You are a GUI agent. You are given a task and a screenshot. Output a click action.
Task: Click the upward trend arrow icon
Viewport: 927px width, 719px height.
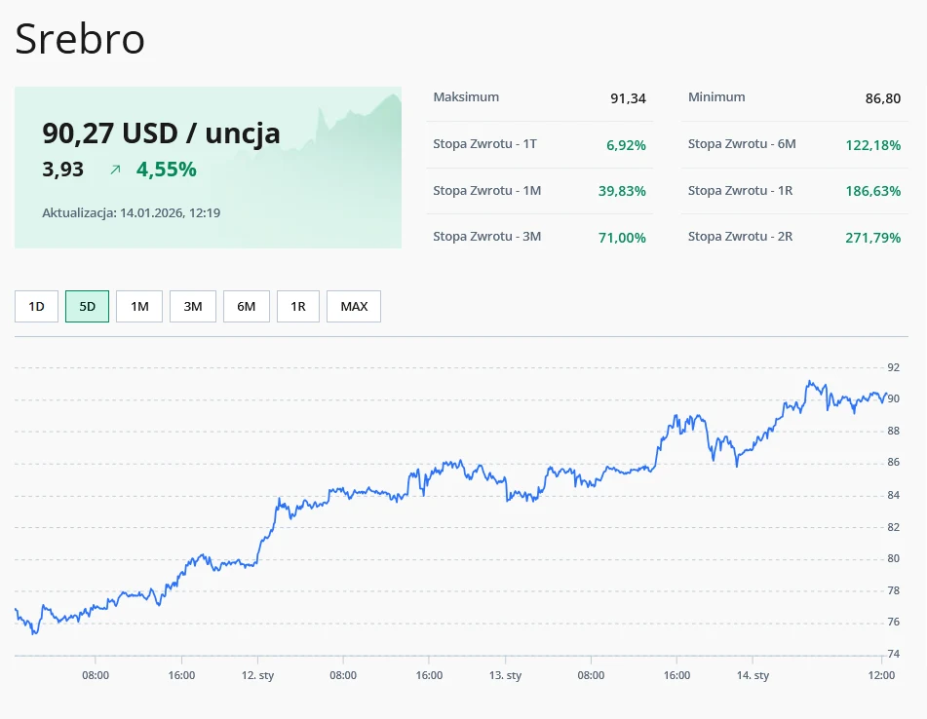point(114,169)
